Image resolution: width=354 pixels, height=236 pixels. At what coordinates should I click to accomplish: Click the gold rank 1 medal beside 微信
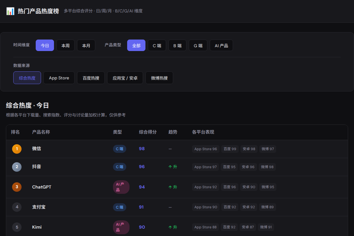pos(17,149)
